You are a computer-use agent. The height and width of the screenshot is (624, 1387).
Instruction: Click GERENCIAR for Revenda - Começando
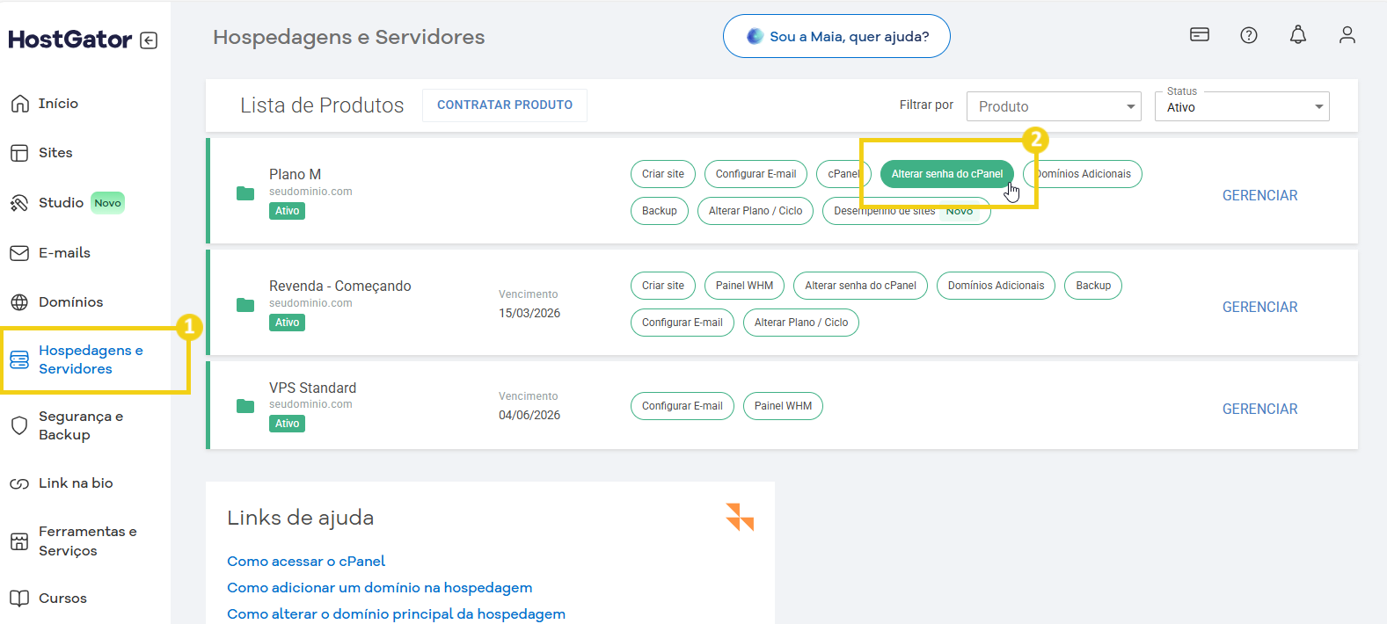(x=1259, y=307)
